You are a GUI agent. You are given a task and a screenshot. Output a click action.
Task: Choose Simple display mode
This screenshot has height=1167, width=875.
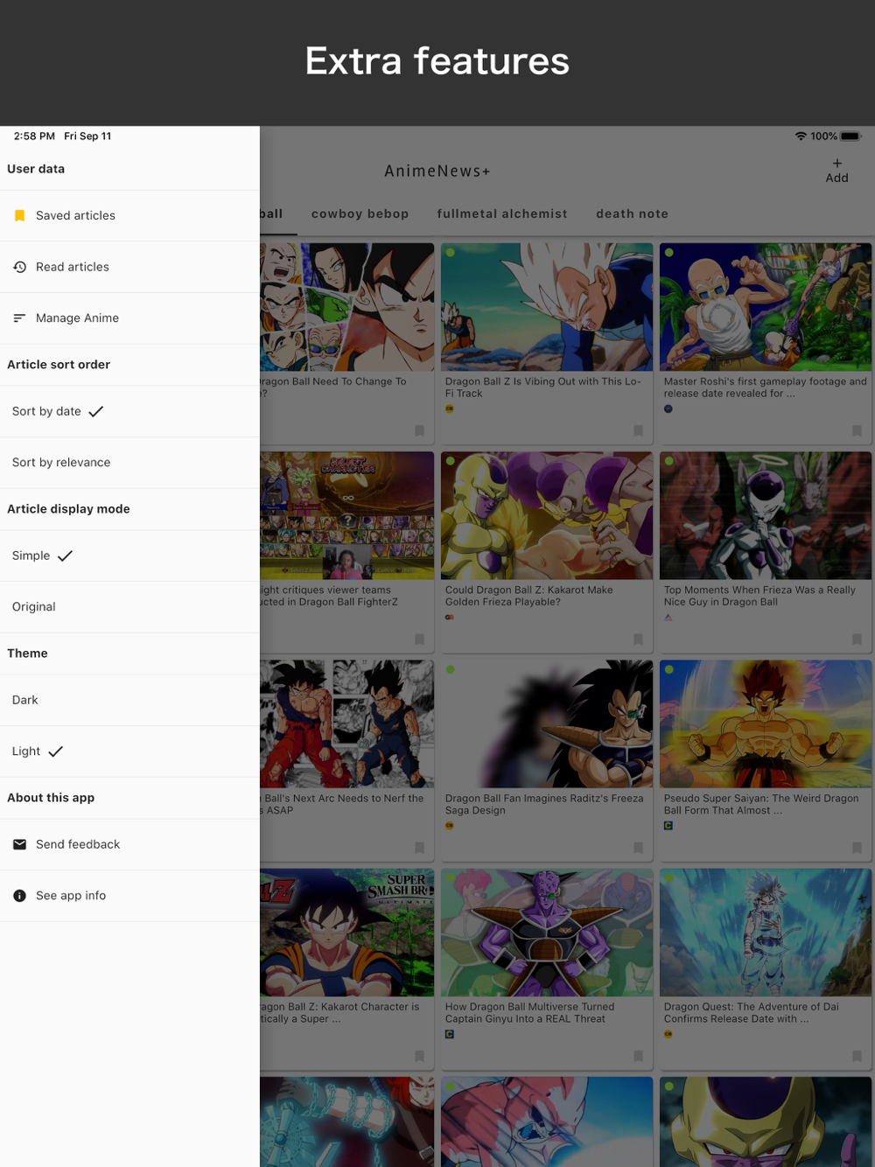coord(129,556)
